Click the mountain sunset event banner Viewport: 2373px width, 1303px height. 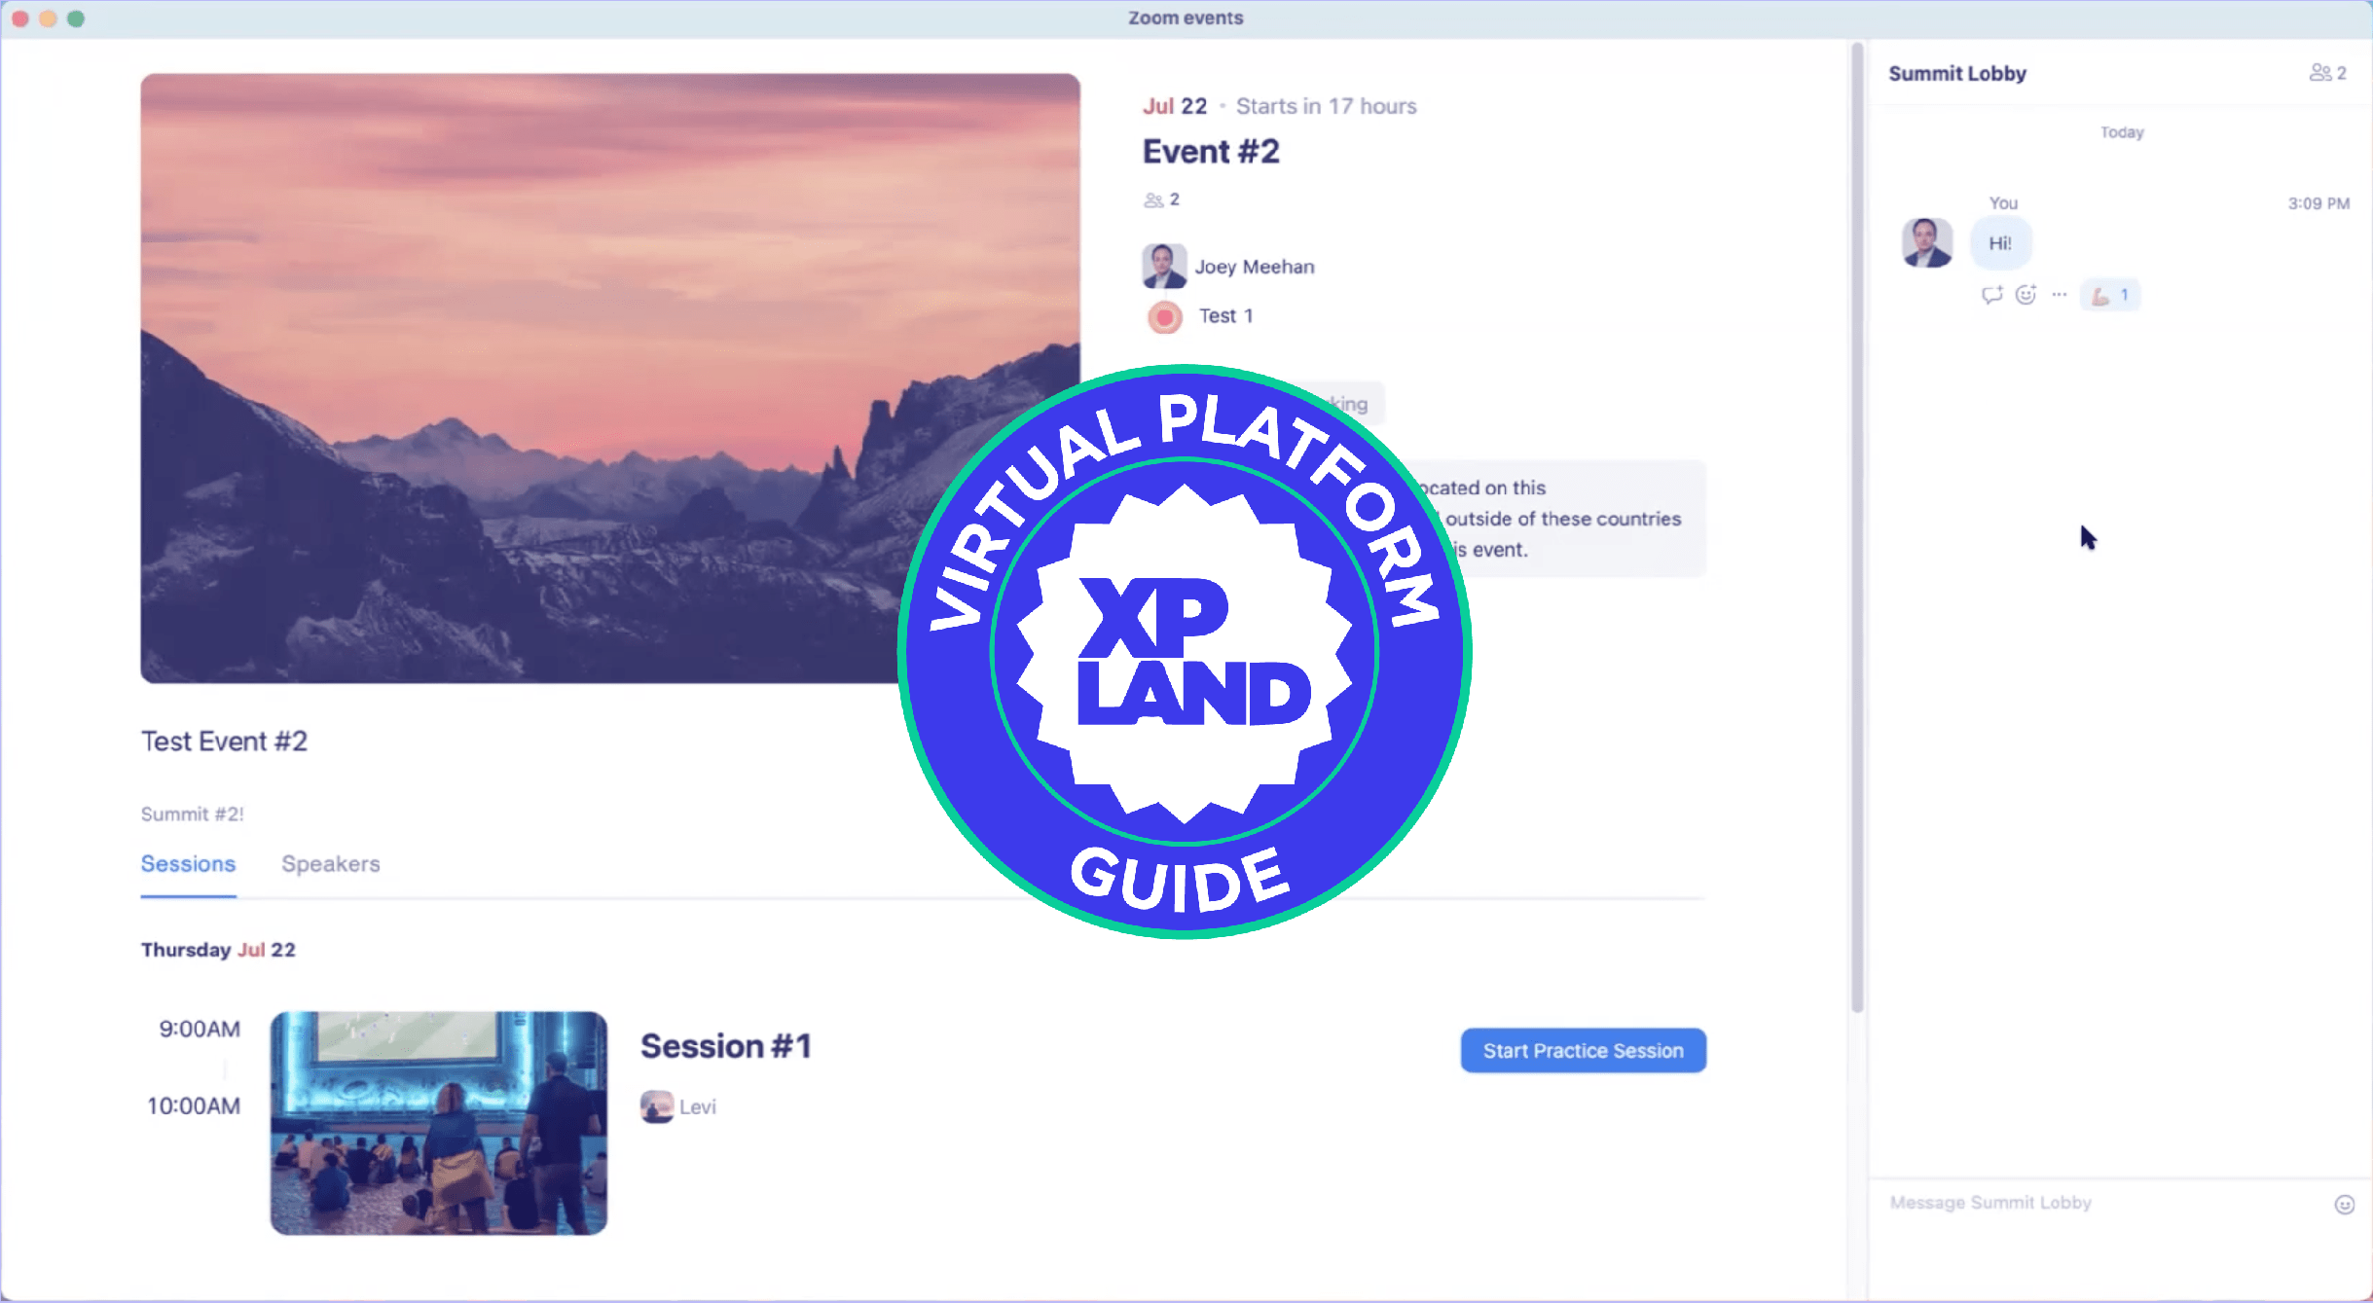[610, 379]
